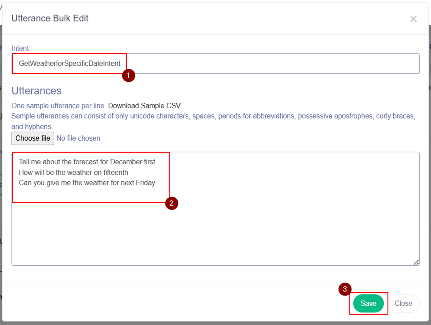The height and width of the screenshot is (325, 431).
Task: Click the Intent field label
Action: click(x=20, y=48)
